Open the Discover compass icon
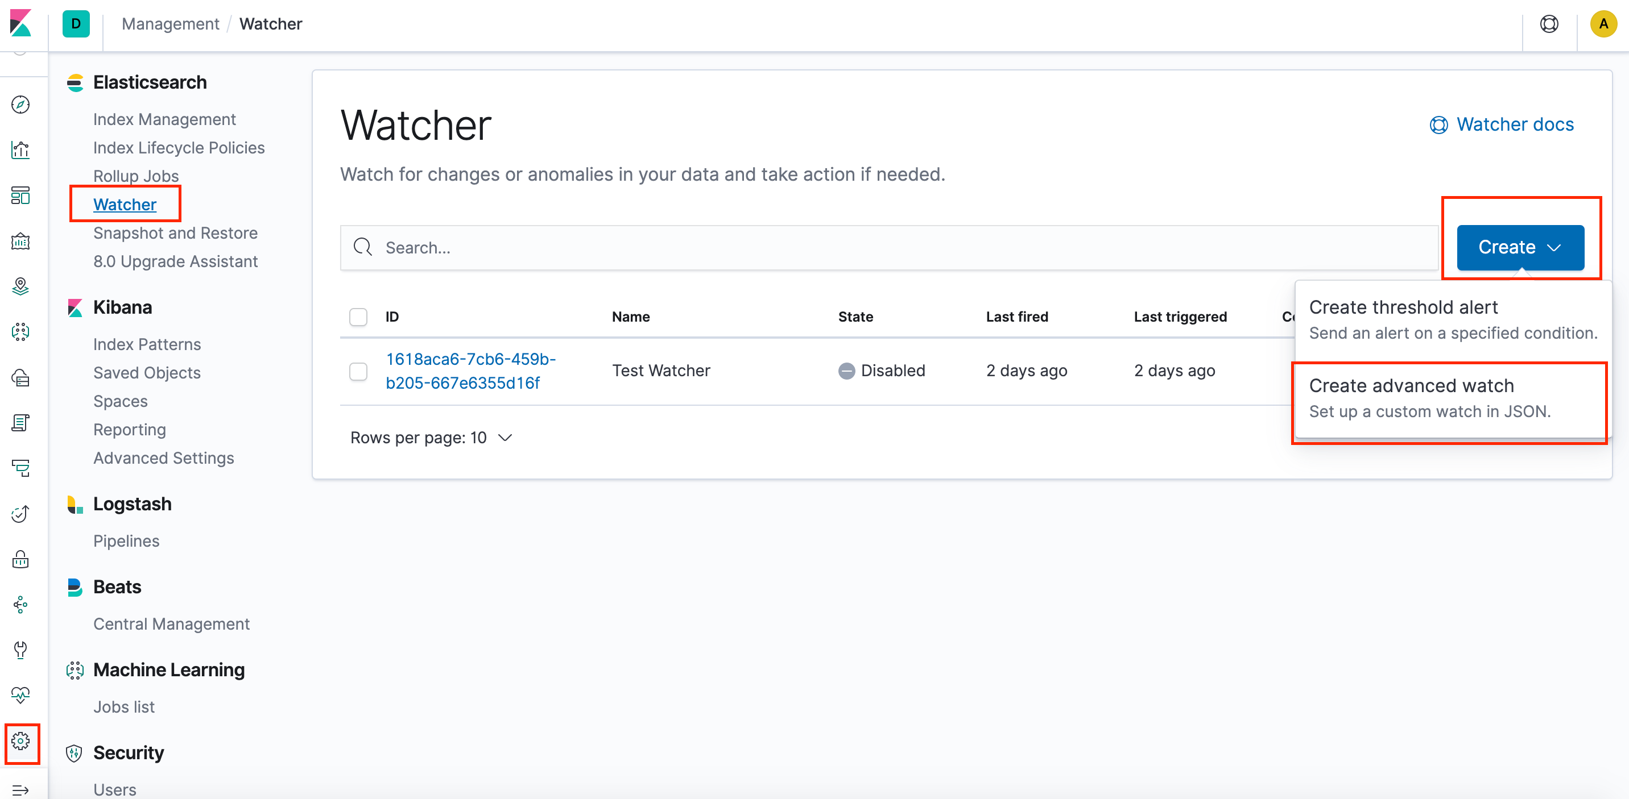This screenshot has height=799, width=1629. (21, 105)
